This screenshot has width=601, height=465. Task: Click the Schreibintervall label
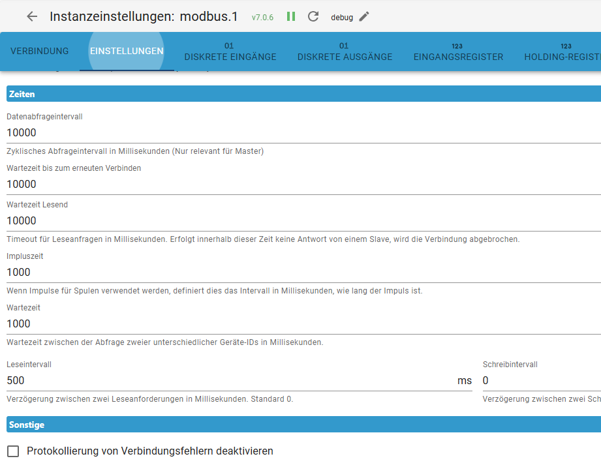(x=510, y=365)
